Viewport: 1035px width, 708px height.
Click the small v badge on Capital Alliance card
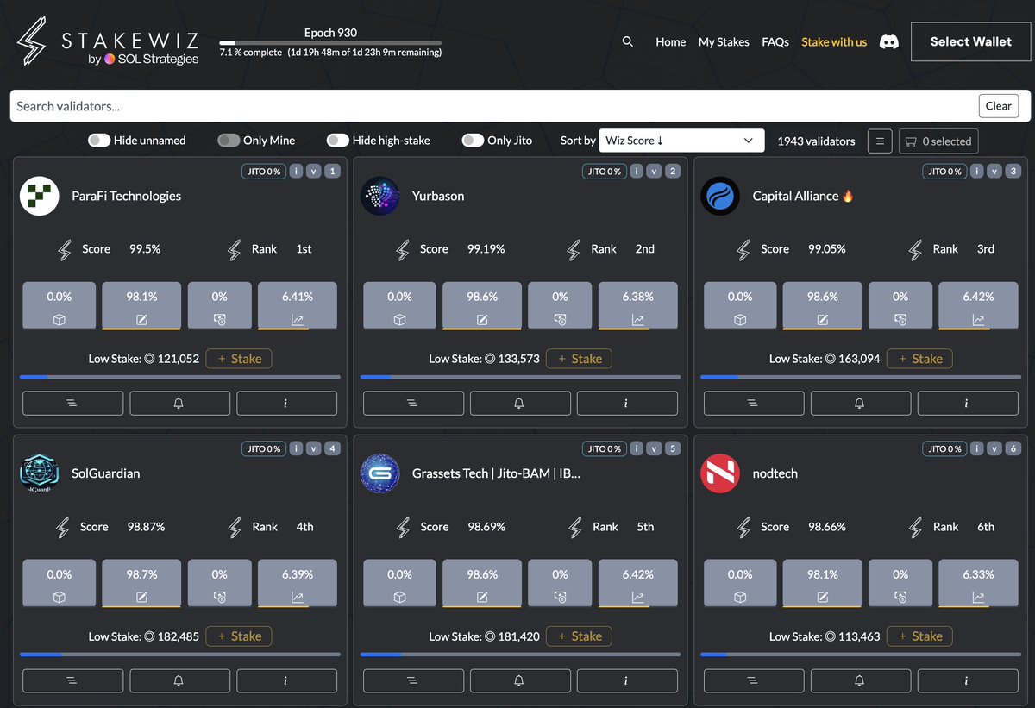click(x=994, y=172)
